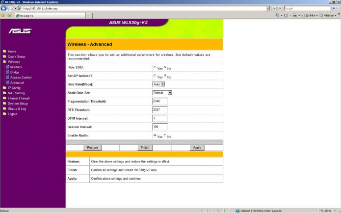Open the Home folder in sidebar
341x213 pixels.
(12, 52)
